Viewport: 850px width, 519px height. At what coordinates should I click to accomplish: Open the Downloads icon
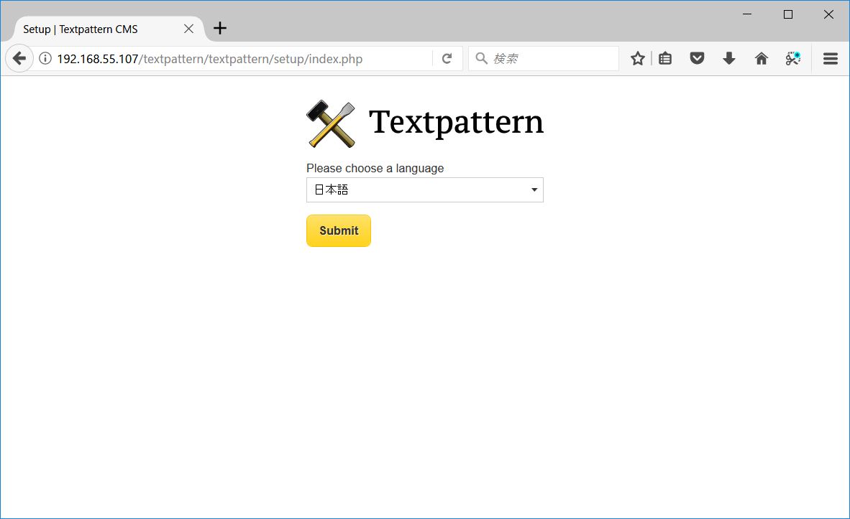coord(728,58)
